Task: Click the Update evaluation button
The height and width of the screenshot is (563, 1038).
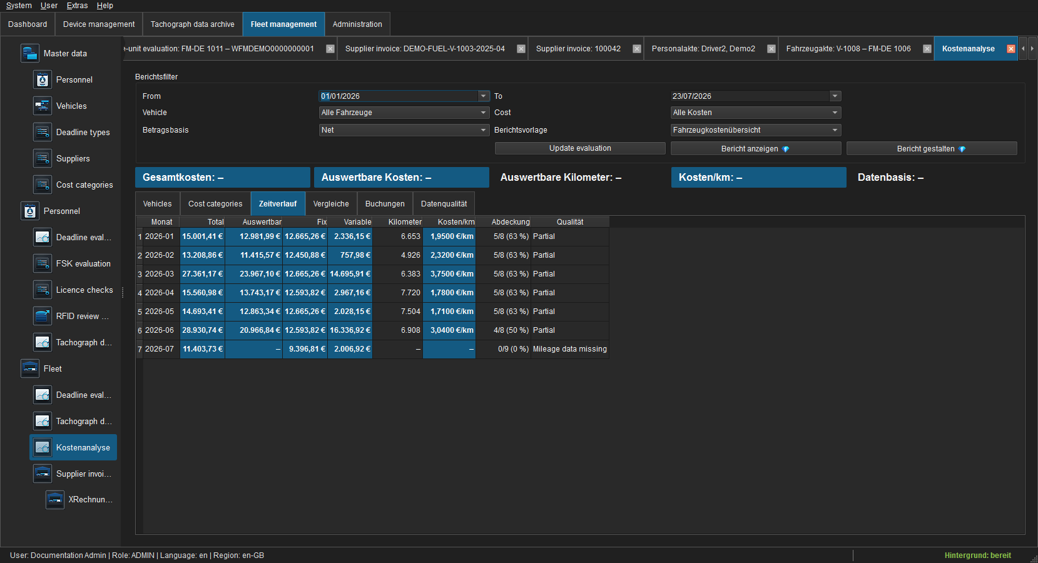Action: click(580, 148)
